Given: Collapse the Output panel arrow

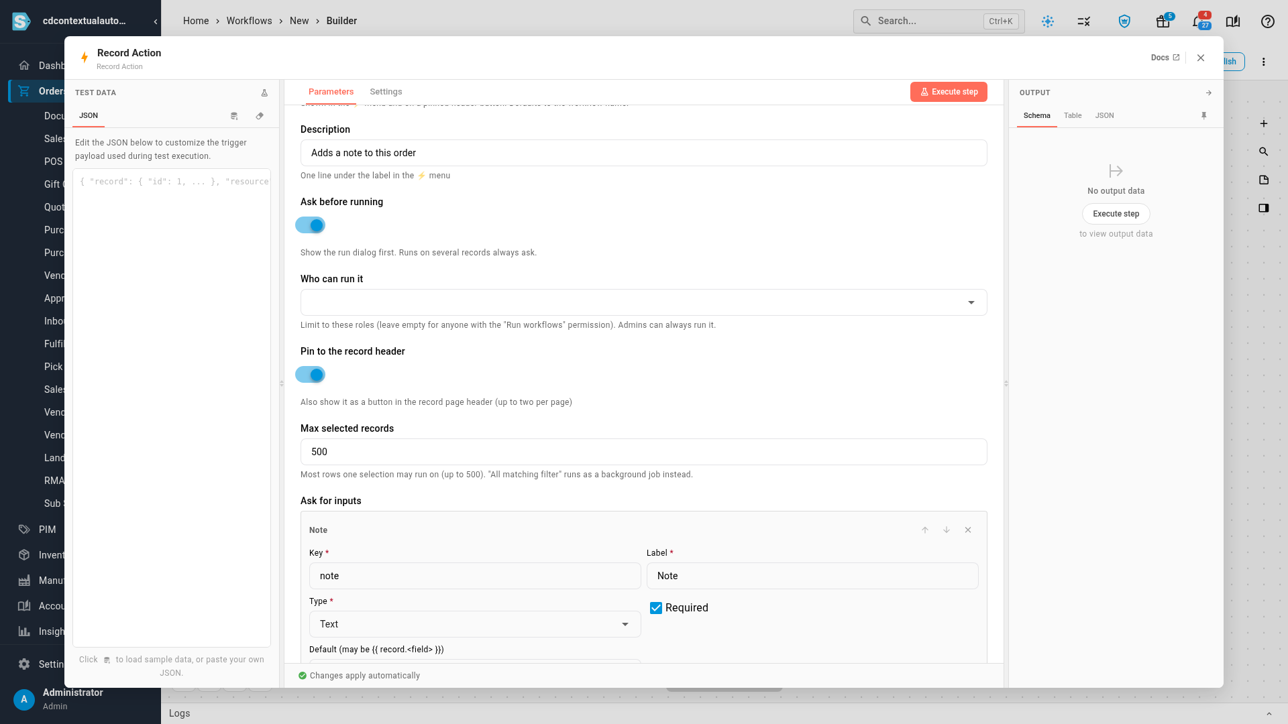Looking at the screenshot, I should pos(1209,93).
